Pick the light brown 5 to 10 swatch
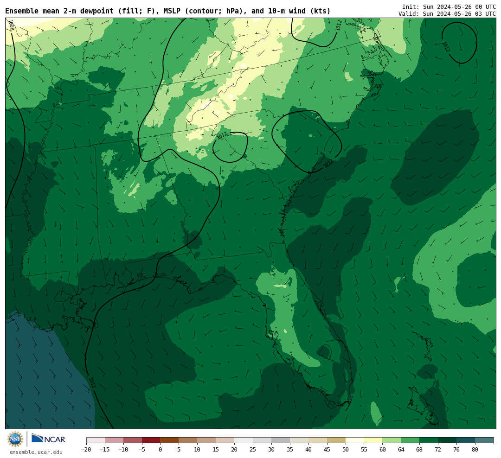 coord(188,440)
